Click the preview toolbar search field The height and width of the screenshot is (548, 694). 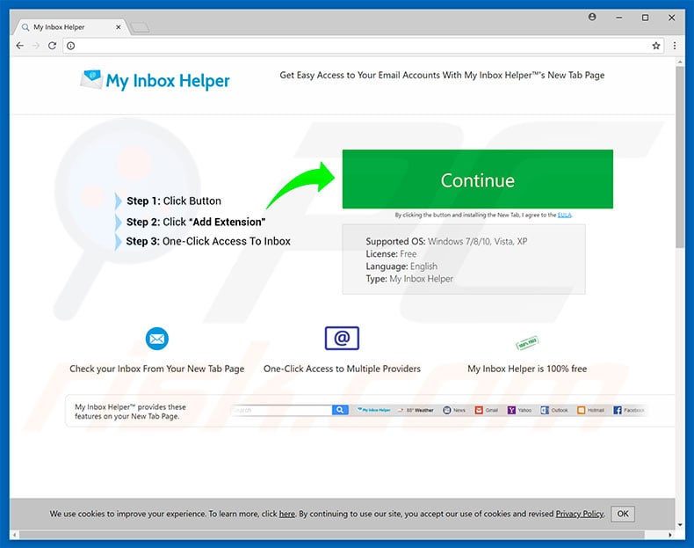point(281,410)
